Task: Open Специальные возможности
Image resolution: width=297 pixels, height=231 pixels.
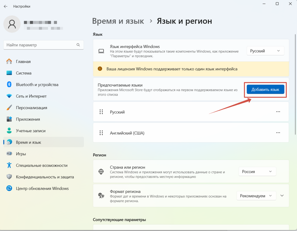Action: pyautogui.click(x=43, y=165)
